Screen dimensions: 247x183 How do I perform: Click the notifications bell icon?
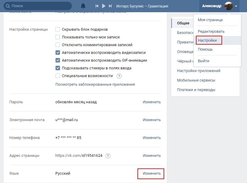83,6
